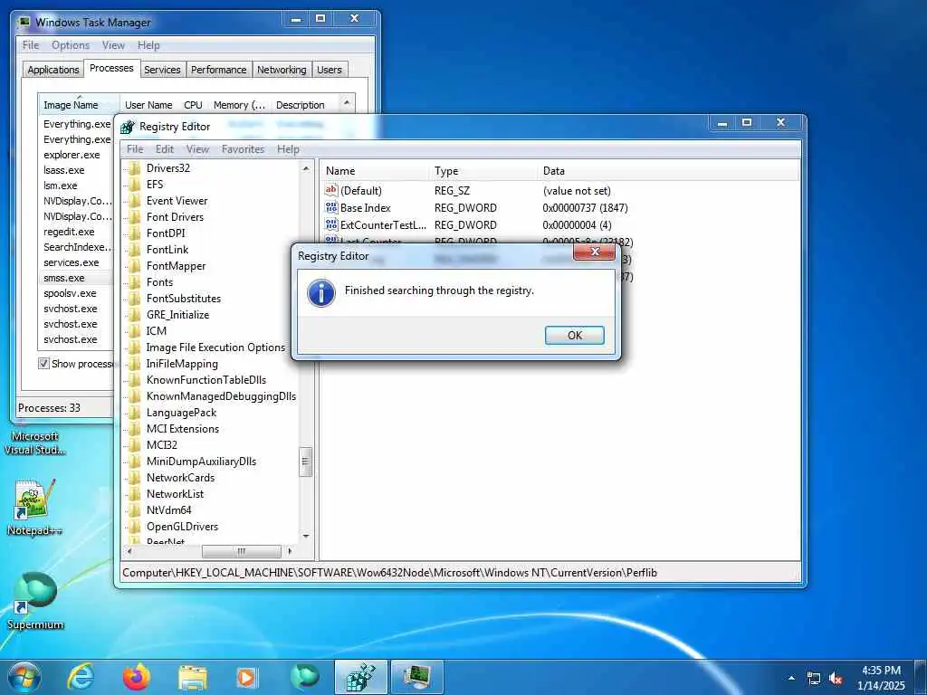Select the EFS registry key
This screenshot has height=695, width=927.
coord(155,184)
